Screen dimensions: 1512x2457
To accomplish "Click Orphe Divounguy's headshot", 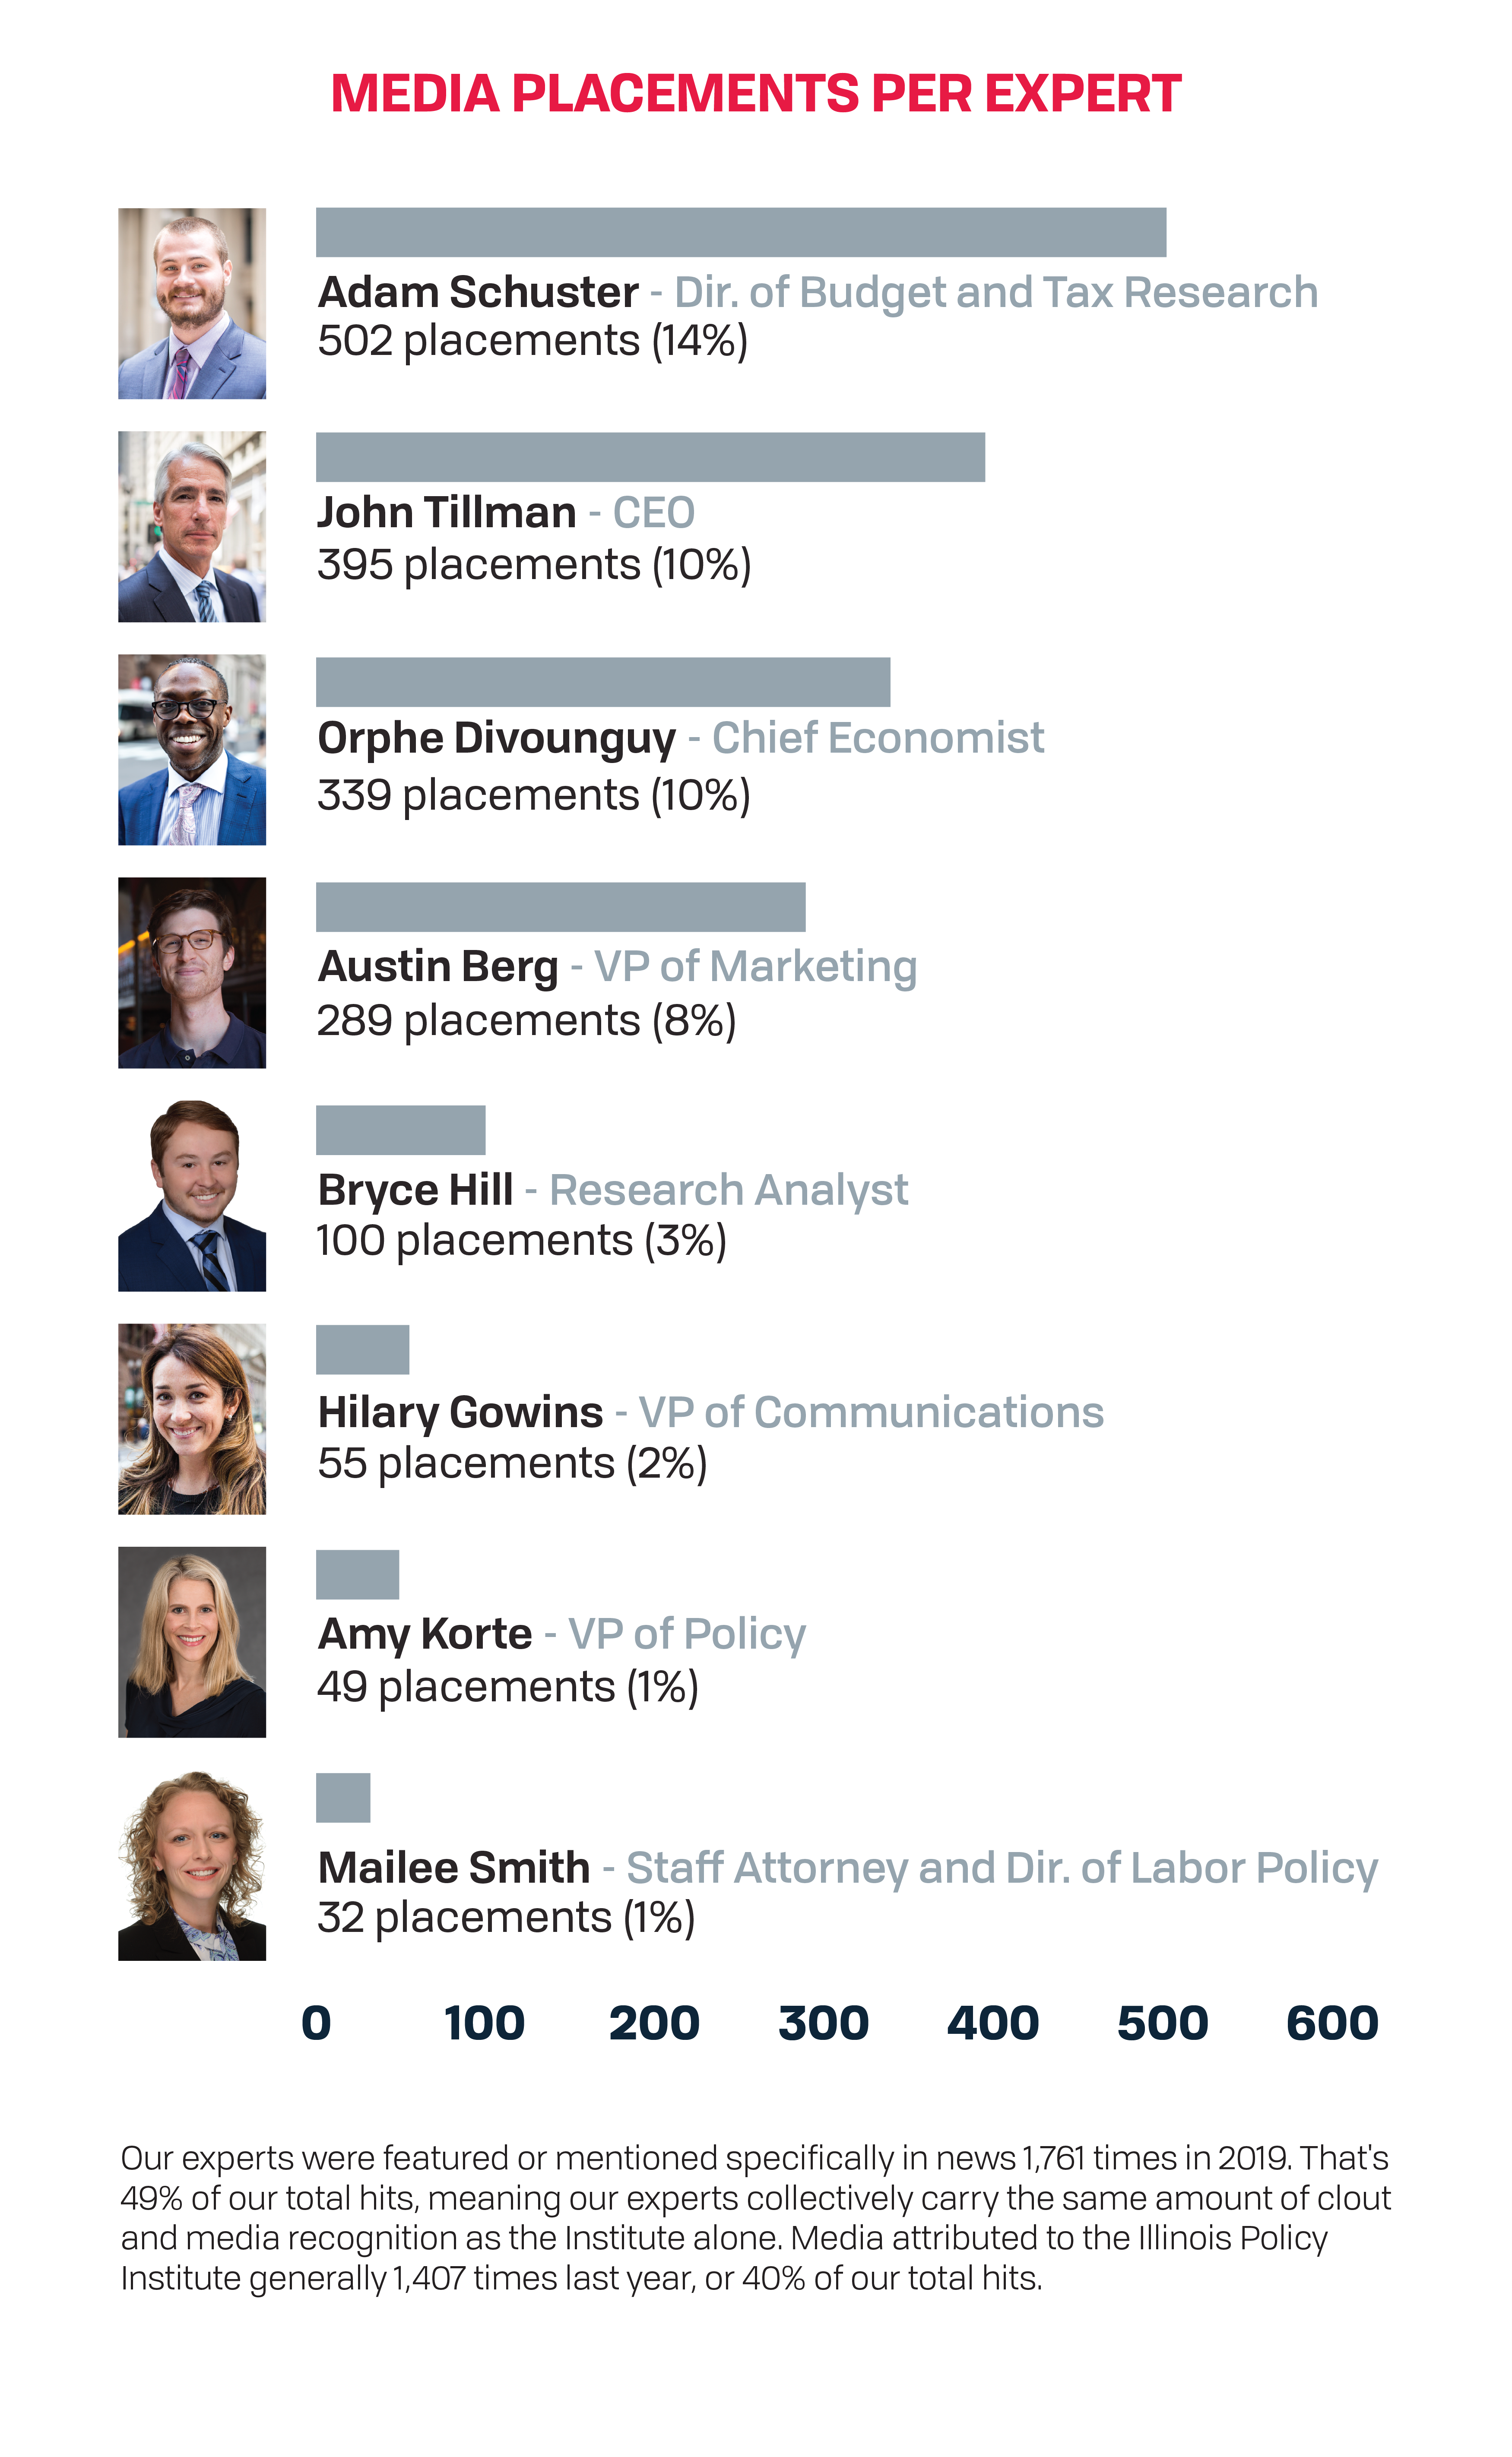I will point(192,750).
